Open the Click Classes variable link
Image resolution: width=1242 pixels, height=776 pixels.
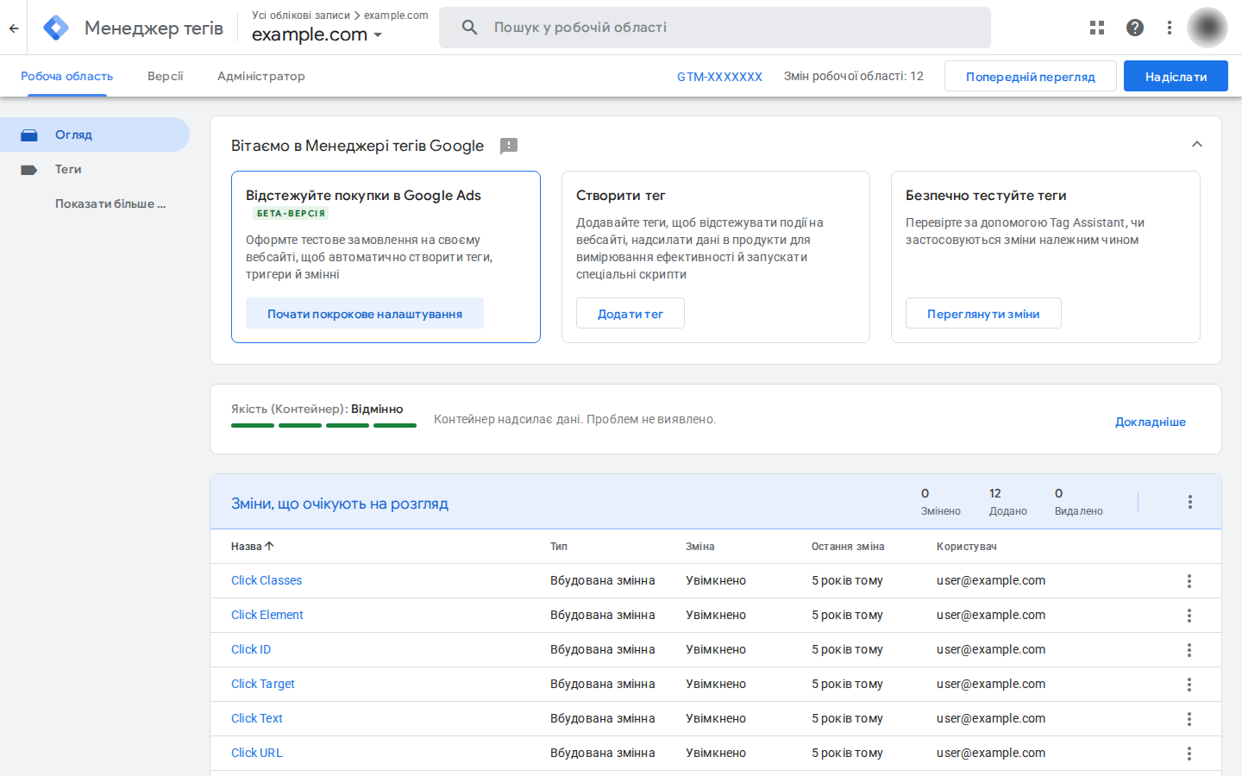267,580
